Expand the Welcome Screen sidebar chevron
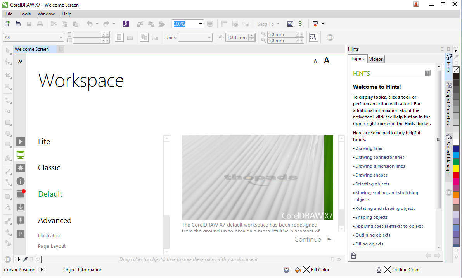This screenshot has width=462, height=278. coord(20,61)
